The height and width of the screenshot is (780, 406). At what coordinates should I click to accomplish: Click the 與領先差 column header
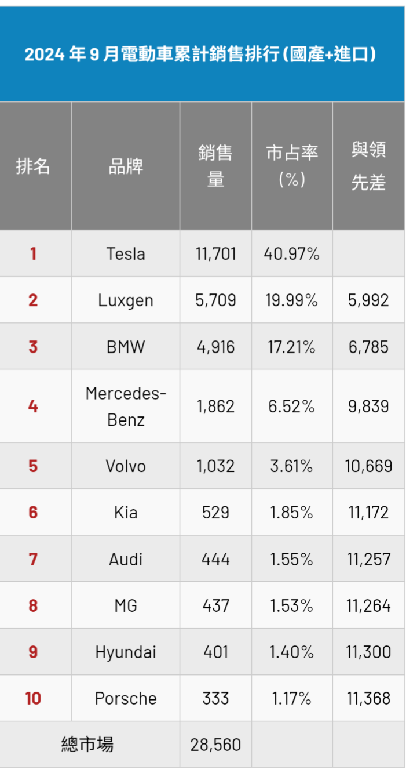click(x=368, y=166)
